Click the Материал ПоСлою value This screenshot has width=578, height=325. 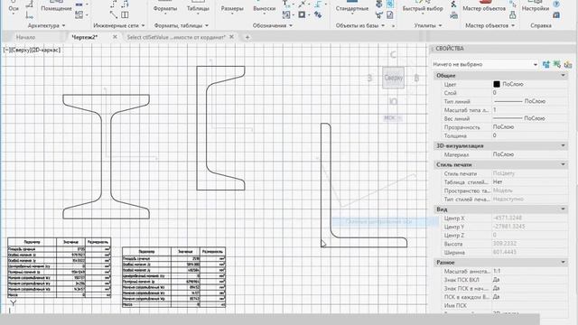(529, 154)
